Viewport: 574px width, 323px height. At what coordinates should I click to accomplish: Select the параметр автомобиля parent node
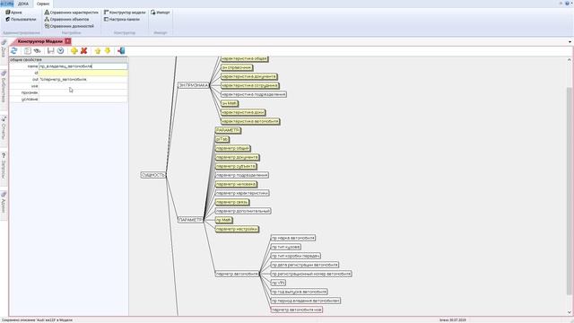pos(237,274)
